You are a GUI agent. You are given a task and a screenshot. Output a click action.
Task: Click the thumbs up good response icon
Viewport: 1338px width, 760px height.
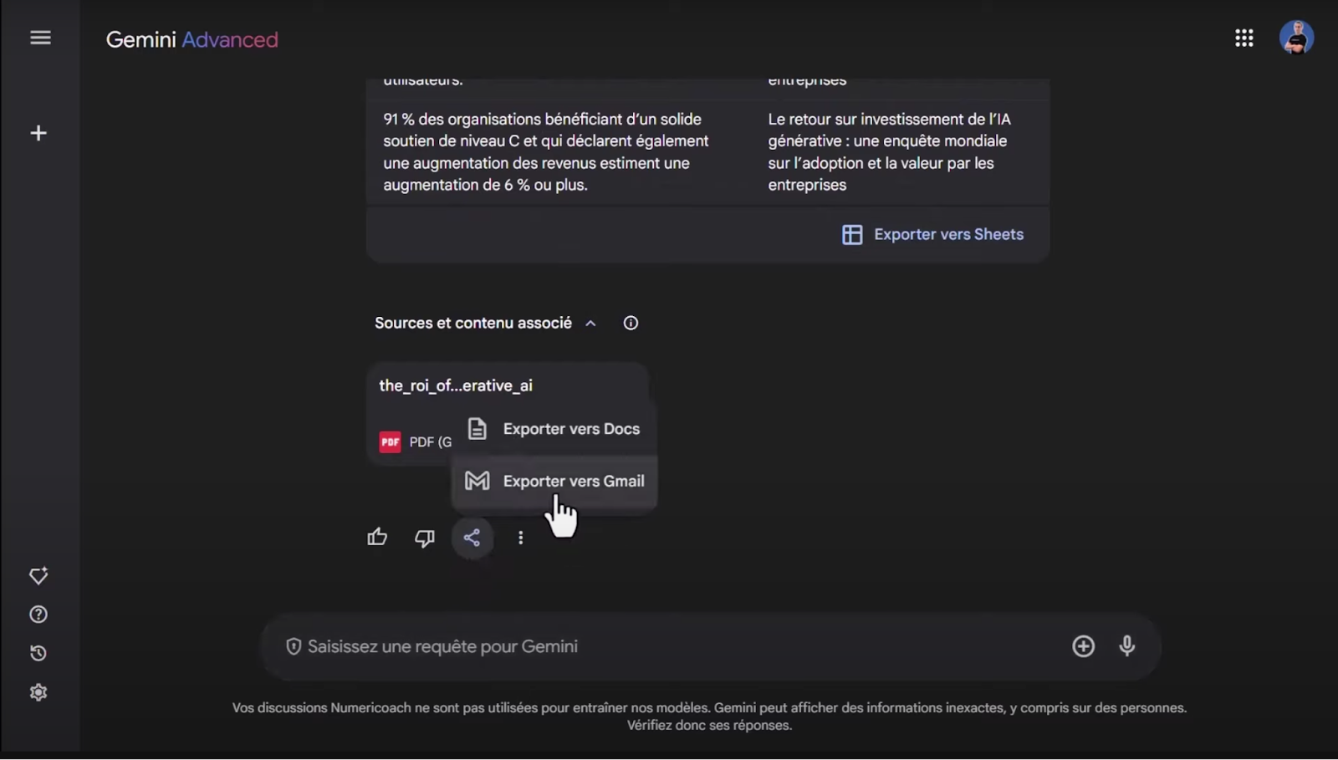[377, 538]
